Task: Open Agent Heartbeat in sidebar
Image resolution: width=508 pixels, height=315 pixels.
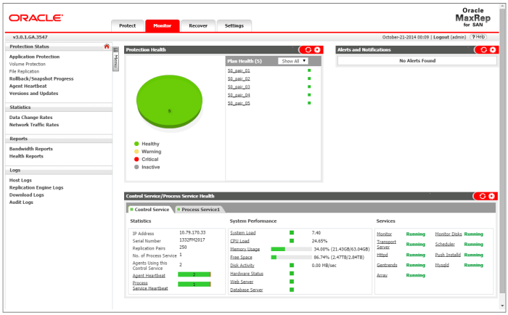Action: tap(28, 86)
